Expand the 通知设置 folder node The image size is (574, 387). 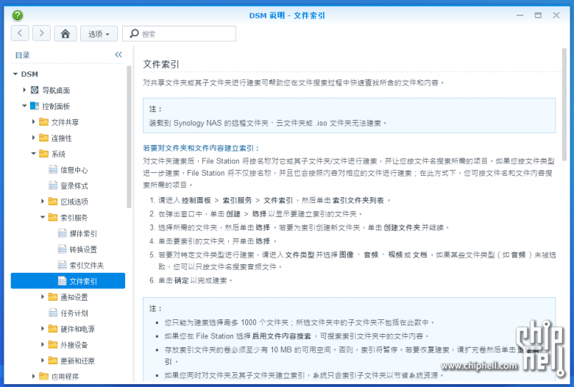point(43,297)
